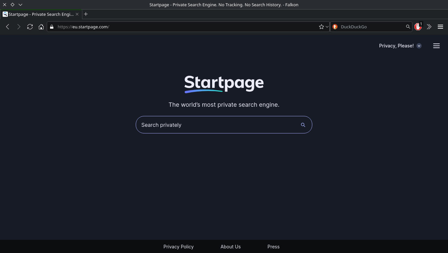Screen dimensions: 448x253
Task: Open a new browser tab
Action: [x=86, y=14]
